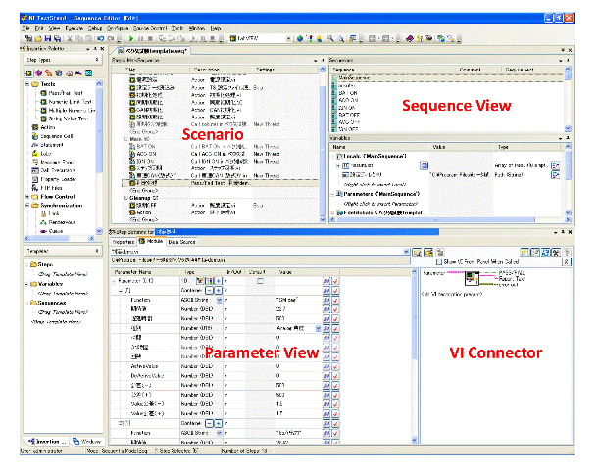Click the expression icon in Function parameter row
The height and width of the screenshot is (470, 600).
tap(326, 300)
